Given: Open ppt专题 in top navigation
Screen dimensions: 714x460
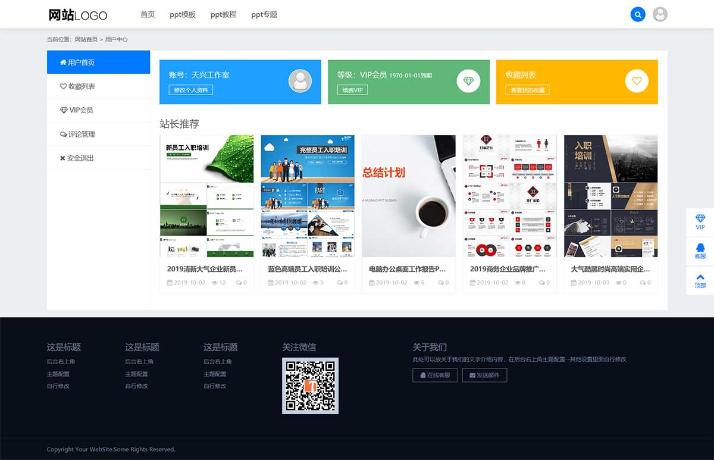Looking at the screenshot, I should tap(264, 14).
